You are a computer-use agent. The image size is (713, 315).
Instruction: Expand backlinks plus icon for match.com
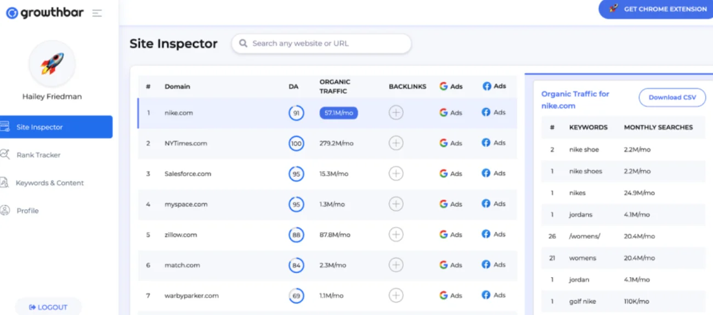(x=396, y=265)
